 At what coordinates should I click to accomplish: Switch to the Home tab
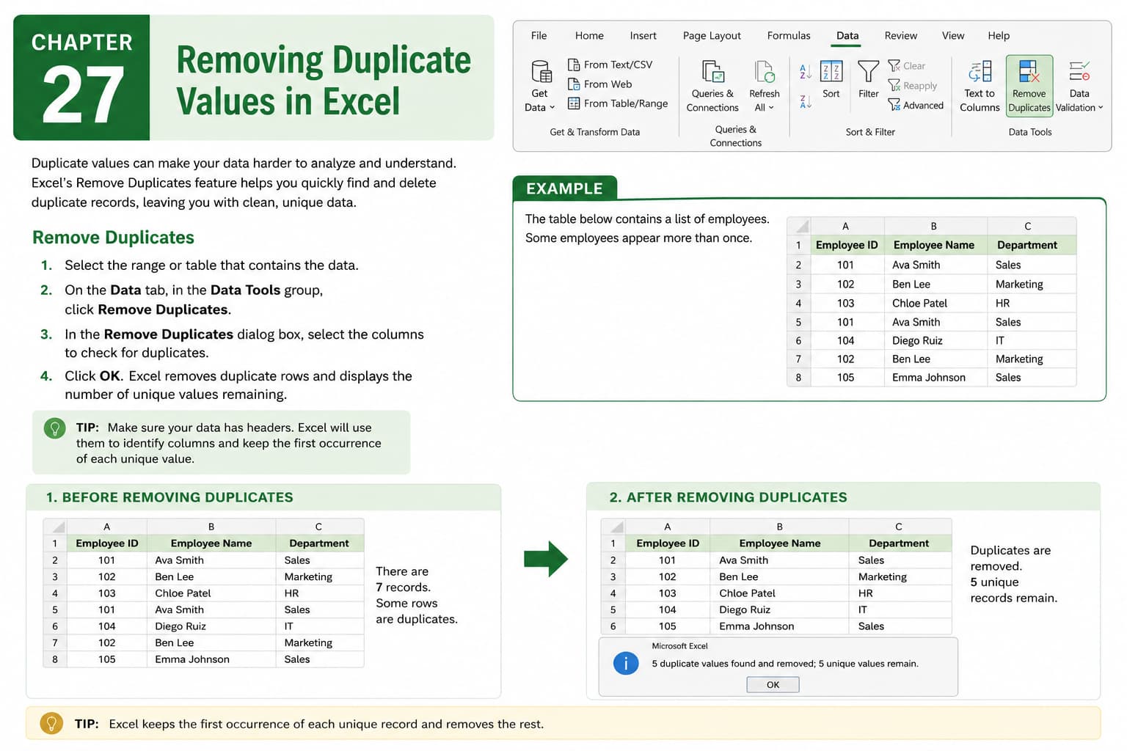pyautogui.click(x=589, y=35)
